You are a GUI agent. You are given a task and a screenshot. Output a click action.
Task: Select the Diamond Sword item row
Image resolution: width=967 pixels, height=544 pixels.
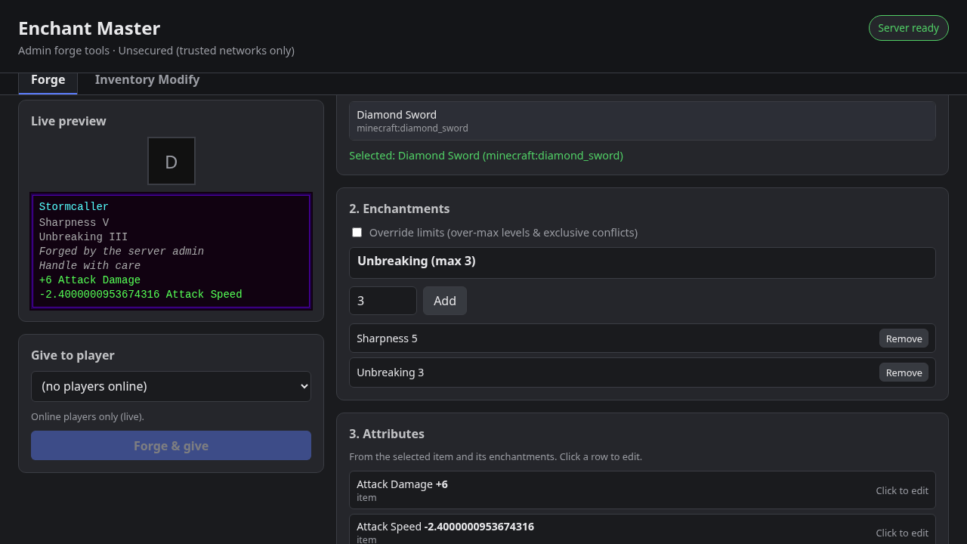(x=642, y=121)
